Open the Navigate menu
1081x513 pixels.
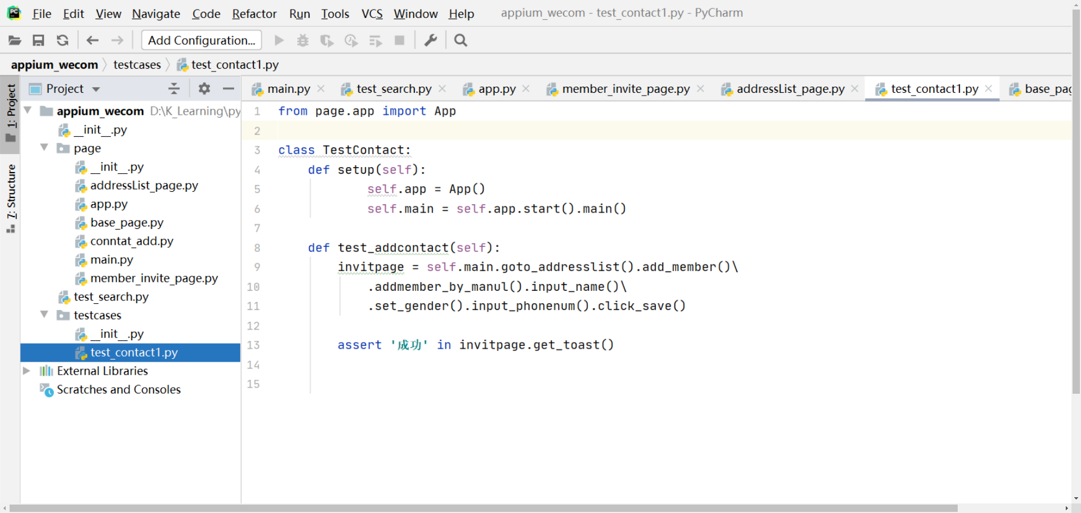(x=156, y=13)
